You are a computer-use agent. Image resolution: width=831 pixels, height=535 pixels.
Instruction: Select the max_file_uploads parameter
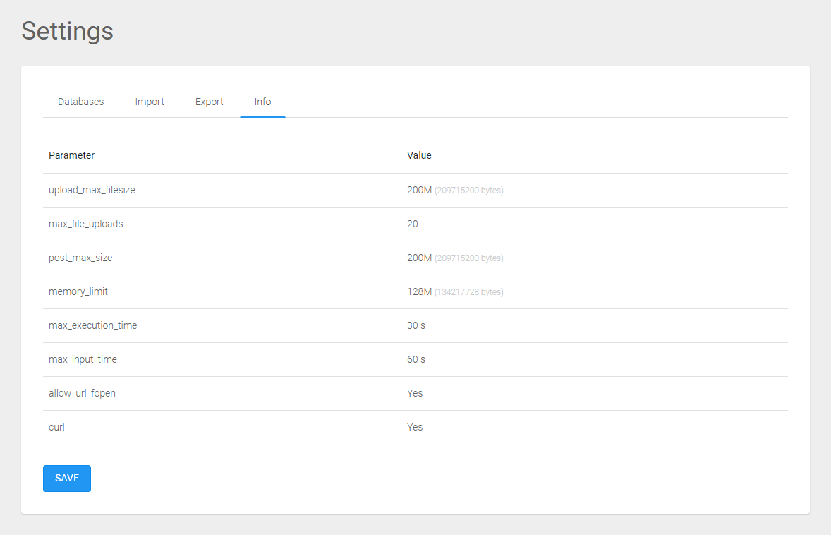86,224
